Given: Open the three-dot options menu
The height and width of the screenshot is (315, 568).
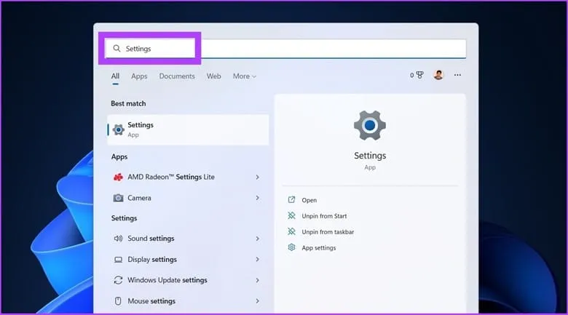Looking at the screenshot, I should (457, 75).
